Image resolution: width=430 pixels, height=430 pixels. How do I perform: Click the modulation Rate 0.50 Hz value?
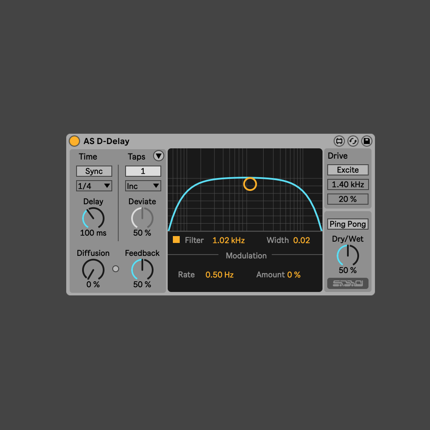tap(219, 275)
